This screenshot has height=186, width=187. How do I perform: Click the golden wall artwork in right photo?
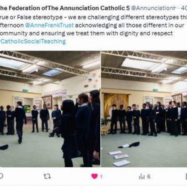116,102
